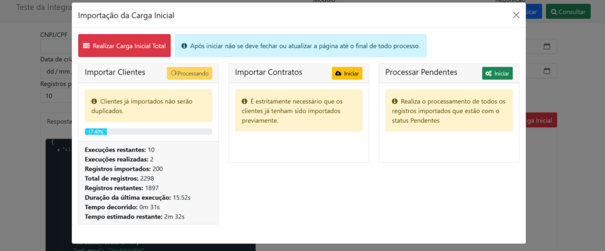Click the red Carga Inicial button behind the dialog

tap(541, 121)
